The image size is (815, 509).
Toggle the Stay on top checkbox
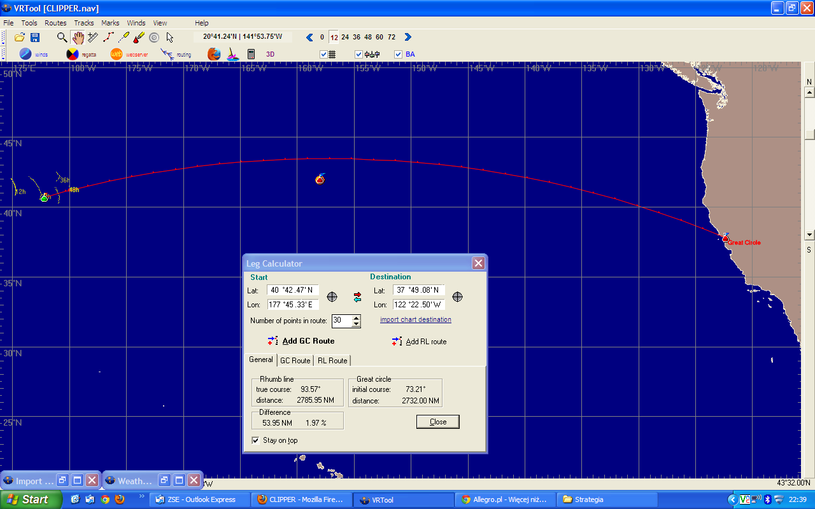point(255,440)
